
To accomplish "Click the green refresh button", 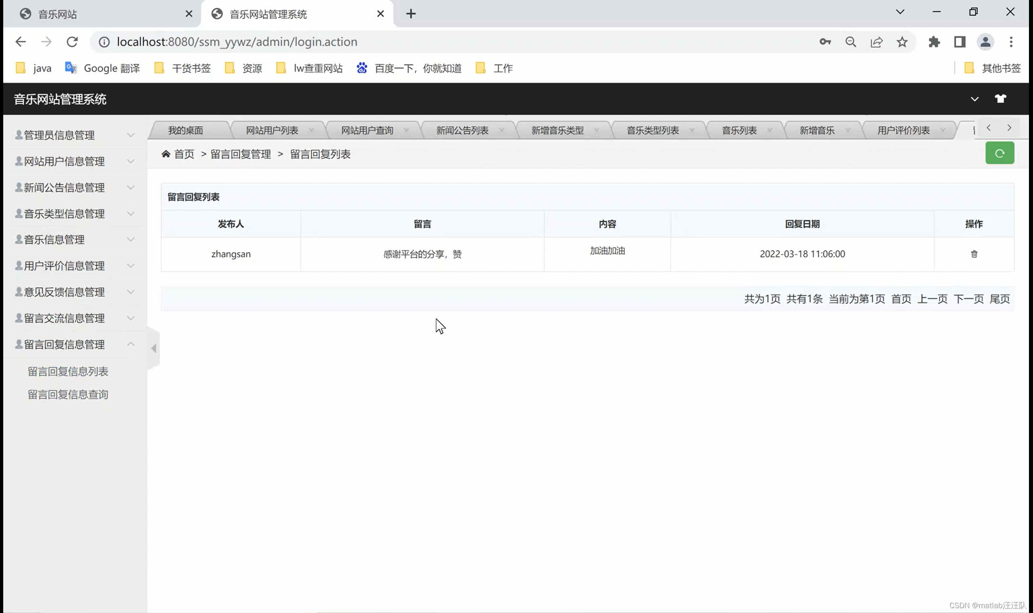I will click(x=999, y=153).
